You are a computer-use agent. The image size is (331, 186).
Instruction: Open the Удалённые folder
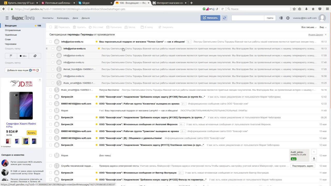(11, 35)
